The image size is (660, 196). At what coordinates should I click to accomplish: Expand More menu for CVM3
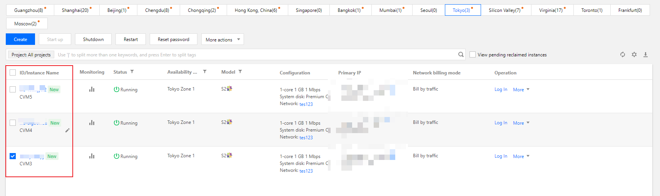tap(521, 156)
